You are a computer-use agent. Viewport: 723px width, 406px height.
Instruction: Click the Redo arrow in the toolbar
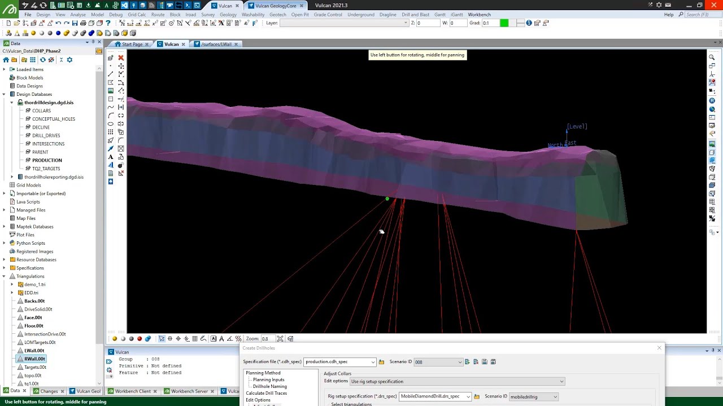(67, 23)
